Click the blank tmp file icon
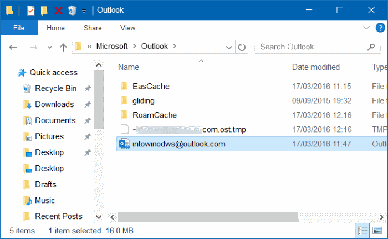The width and height of the screenshot is (388, 239). click(x=125, y=129)
